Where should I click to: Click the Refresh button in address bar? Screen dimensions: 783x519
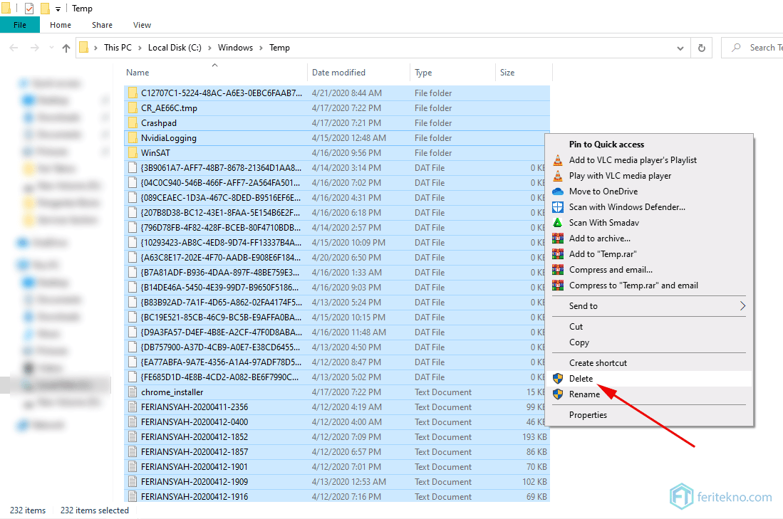[x=702, y=48]
